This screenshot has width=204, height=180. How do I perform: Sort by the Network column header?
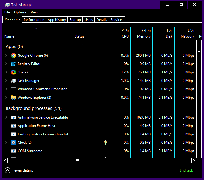click(185, 34)
